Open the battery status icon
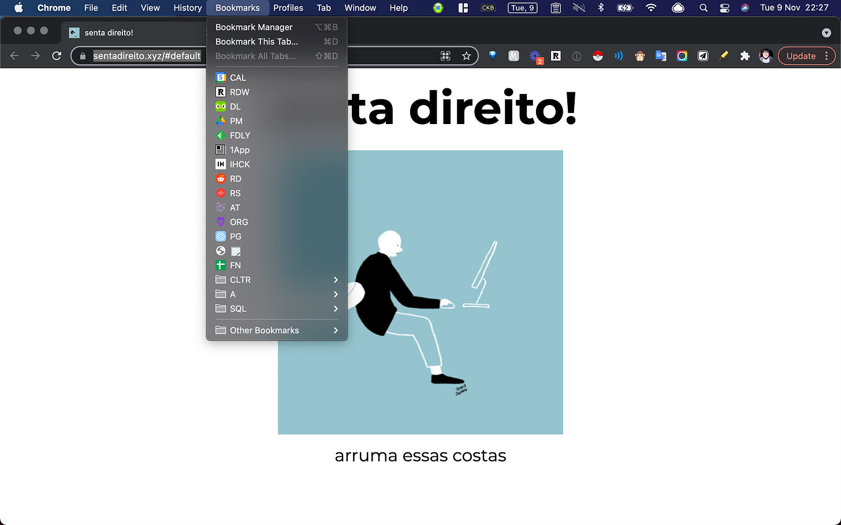Screen dimensions: 841x525 pyautogui.click(x=625, y=7)
